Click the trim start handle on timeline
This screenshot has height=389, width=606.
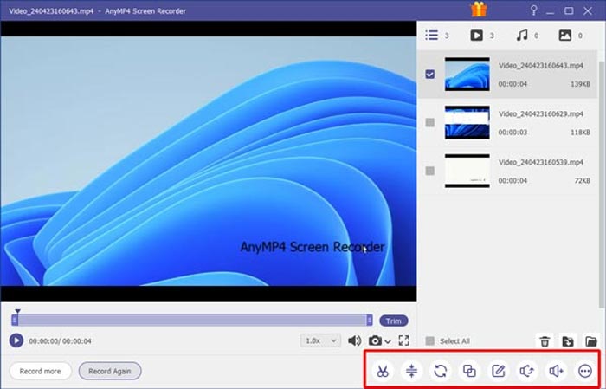pos(15,320)
